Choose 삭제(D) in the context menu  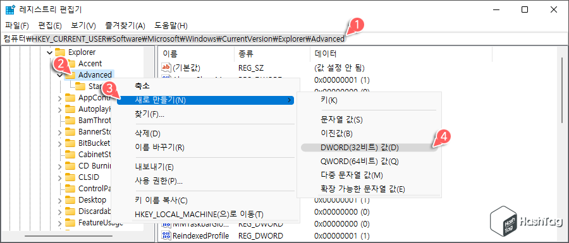[205, 134]
